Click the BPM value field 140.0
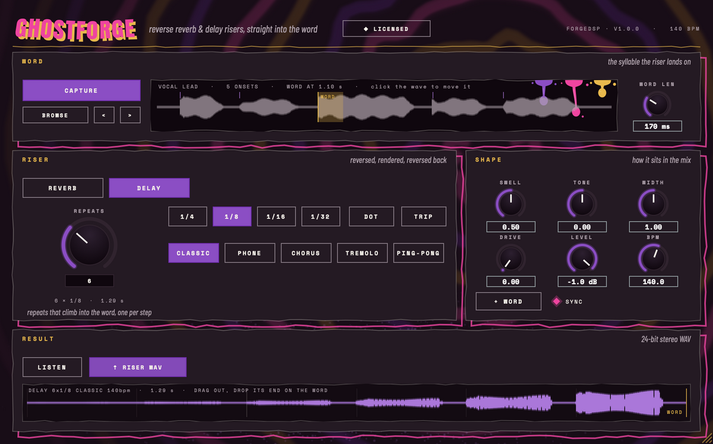This screenshot has width=713, height=444. pos(653,281)
